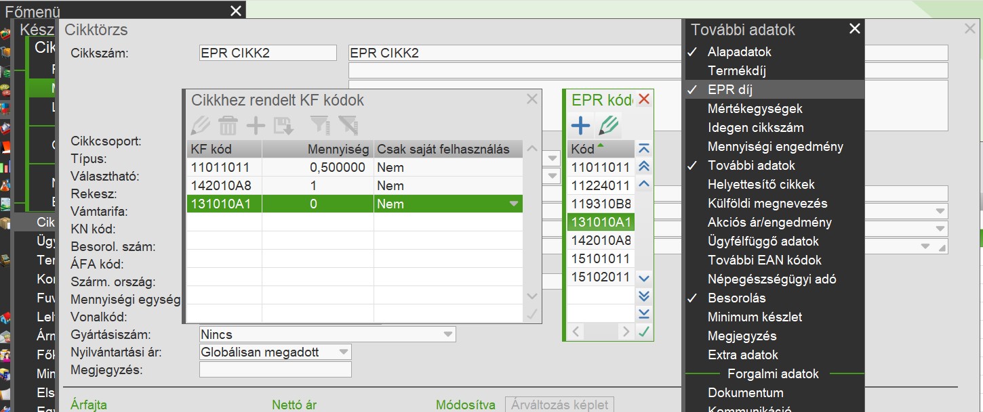Screen dimensions: 983x412
Task: Click the trash delete icon in KF kódok toolbar
Action: click(228, 125)
